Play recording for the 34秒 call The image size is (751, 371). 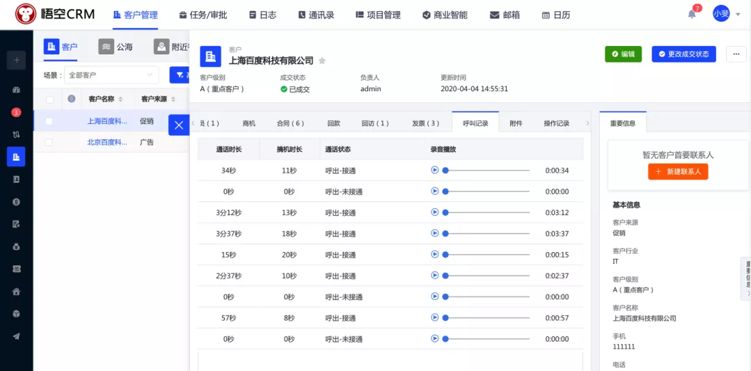tap(435, 170)
